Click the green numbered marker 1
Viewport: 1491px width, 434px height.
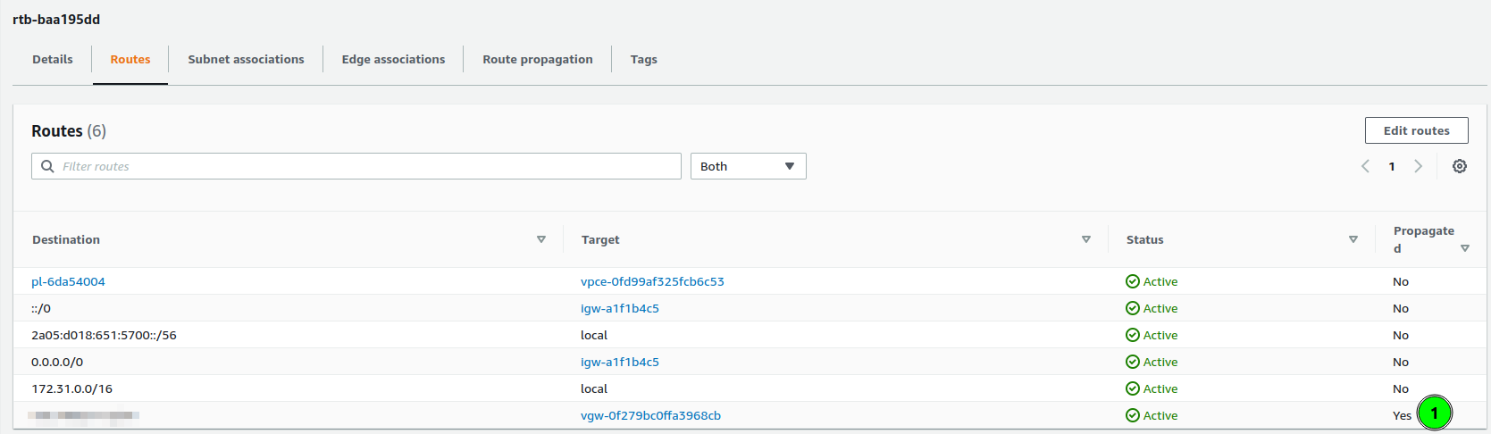click(1435, 413)
